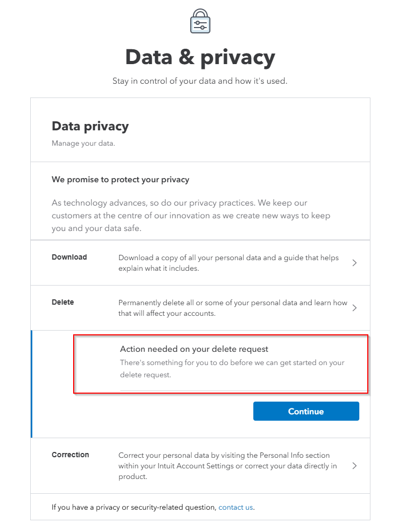Image resolution: width=398 pixels, height=524 pixels.
Task: Select the Delete row label
Action: pos(63,302)
